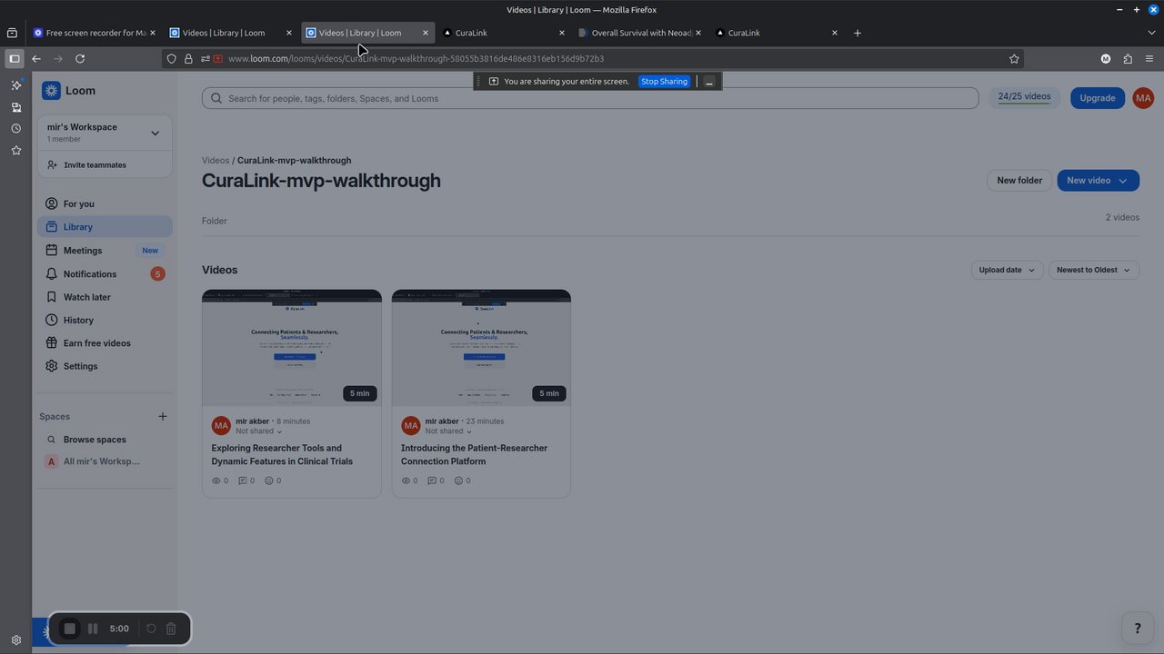
Task: Expand Not shared on the Exploring Researcher video
Action: point(259,431)
